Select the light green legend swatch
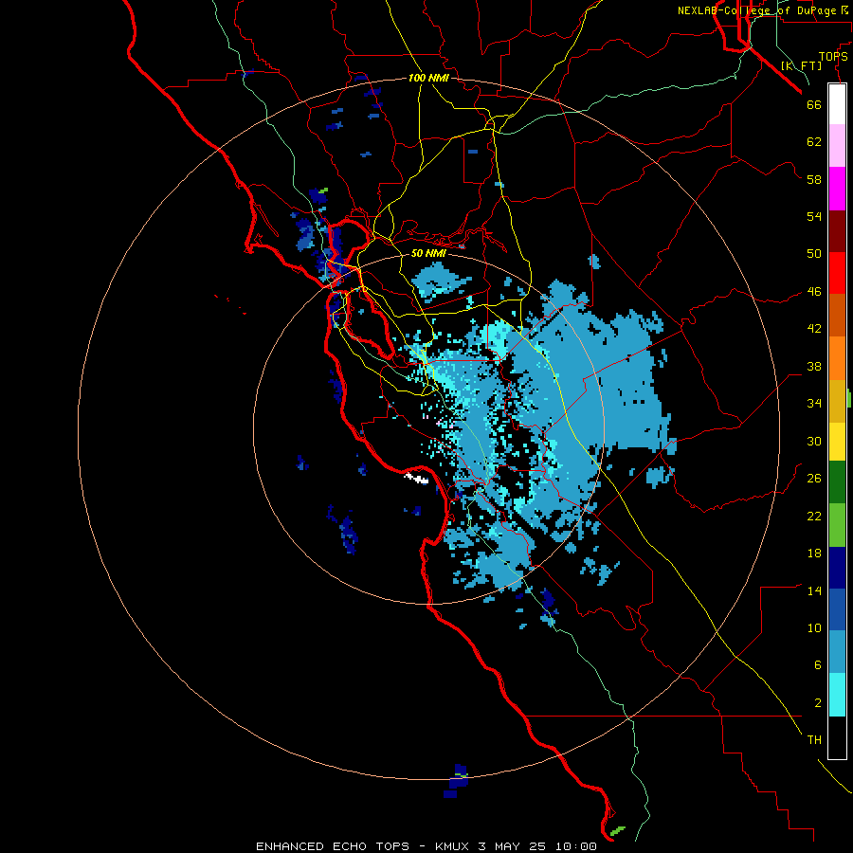 coord(837,525)
